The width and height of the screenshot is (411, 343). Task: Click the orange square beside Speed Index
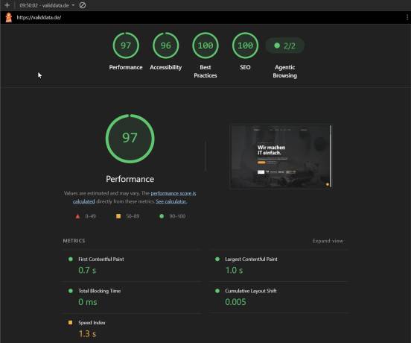70,322
